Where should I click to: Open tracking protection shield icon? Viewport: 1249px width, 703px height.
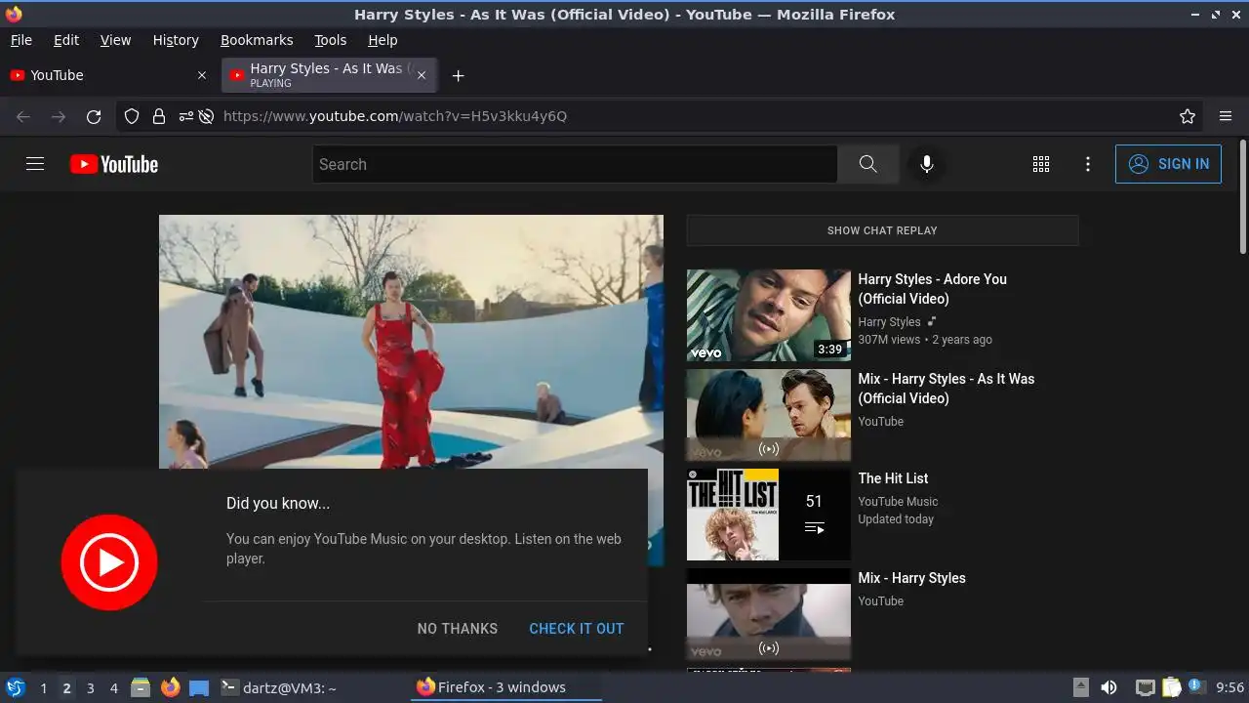point(132,116)
